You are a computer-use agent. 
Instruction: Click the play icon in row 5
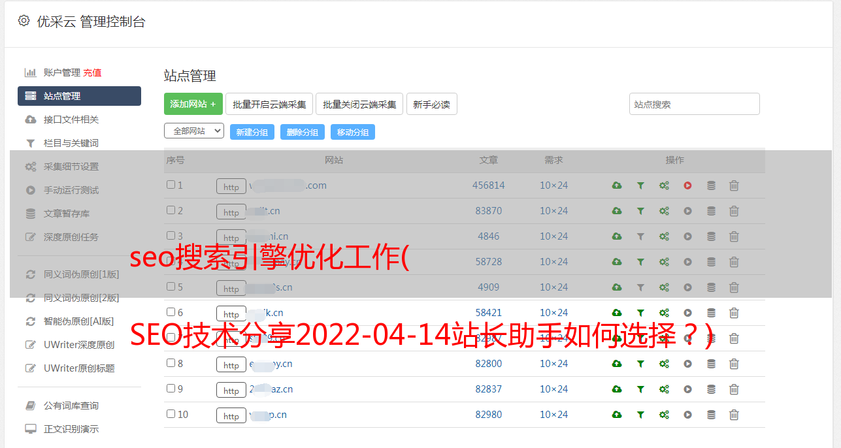[x=687, y=287]
